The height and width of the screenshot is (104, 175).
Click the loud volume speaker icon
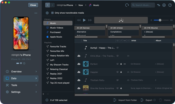pos(171,20)
